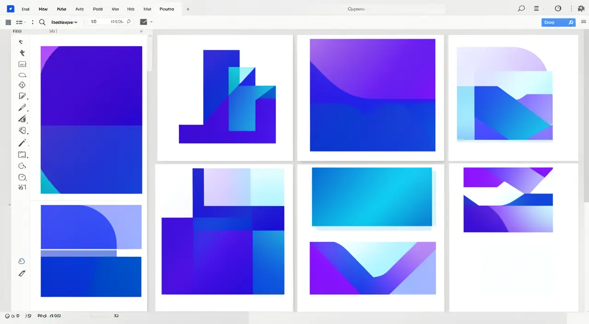The width and height of the screenshot is (589, 324).
Task: Select the pen tool at toolbar bottom
Action: coord(22,273)
